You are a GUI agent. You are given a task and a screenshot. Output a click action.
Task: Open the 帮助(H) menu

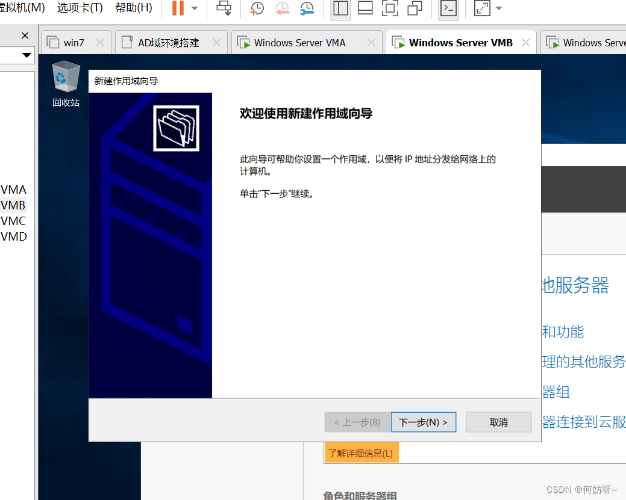click(x=134, y=8)
